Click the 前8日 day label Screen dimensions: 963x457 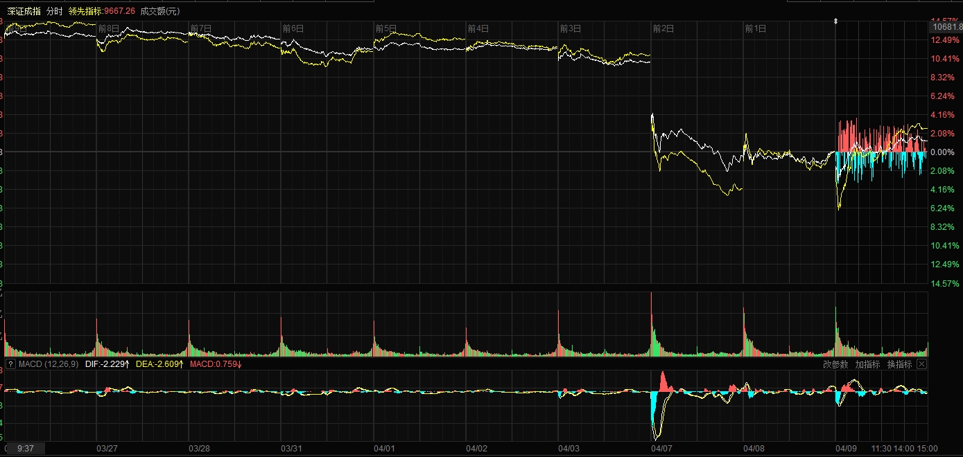(109, 28)
